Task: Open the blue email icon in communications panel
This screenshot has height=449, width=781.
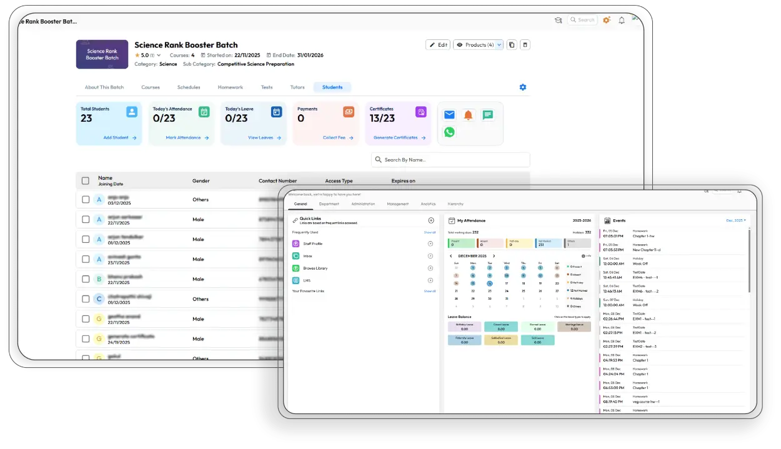Action: [x=449, y=115]
